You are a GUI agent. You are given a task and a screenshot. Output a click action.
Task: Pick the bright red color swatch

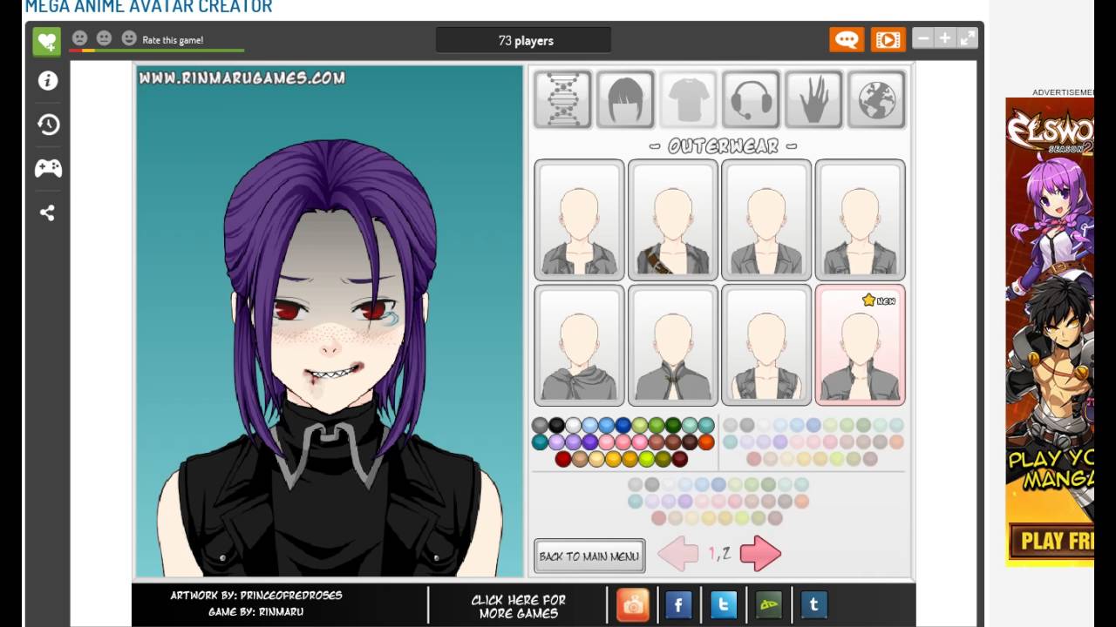pyautogui.click(x=563, y=459)
